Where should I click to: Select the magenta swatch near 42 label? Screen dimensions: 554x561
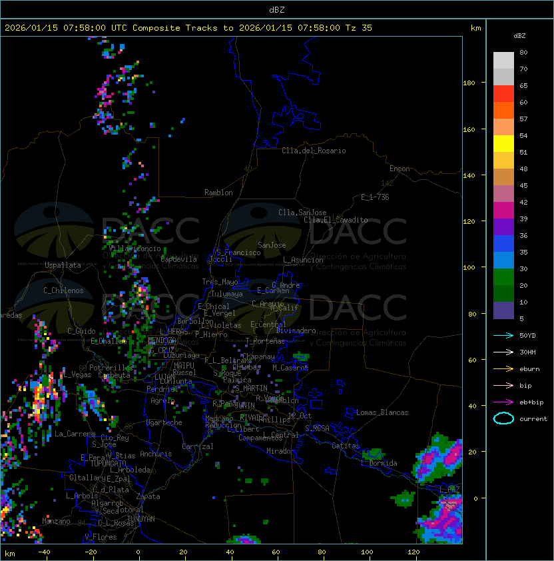[x=503, y=211]
